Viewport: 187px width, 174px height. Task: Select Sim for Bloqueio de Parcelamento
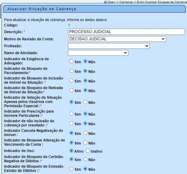coord(71,71)
